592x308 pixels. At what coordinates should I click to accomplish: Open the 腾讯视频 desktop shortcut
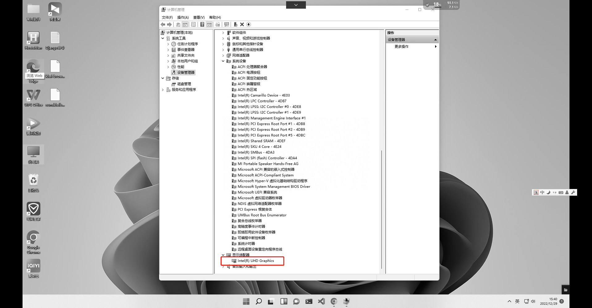pyautogui.click(x=33, y=126)
